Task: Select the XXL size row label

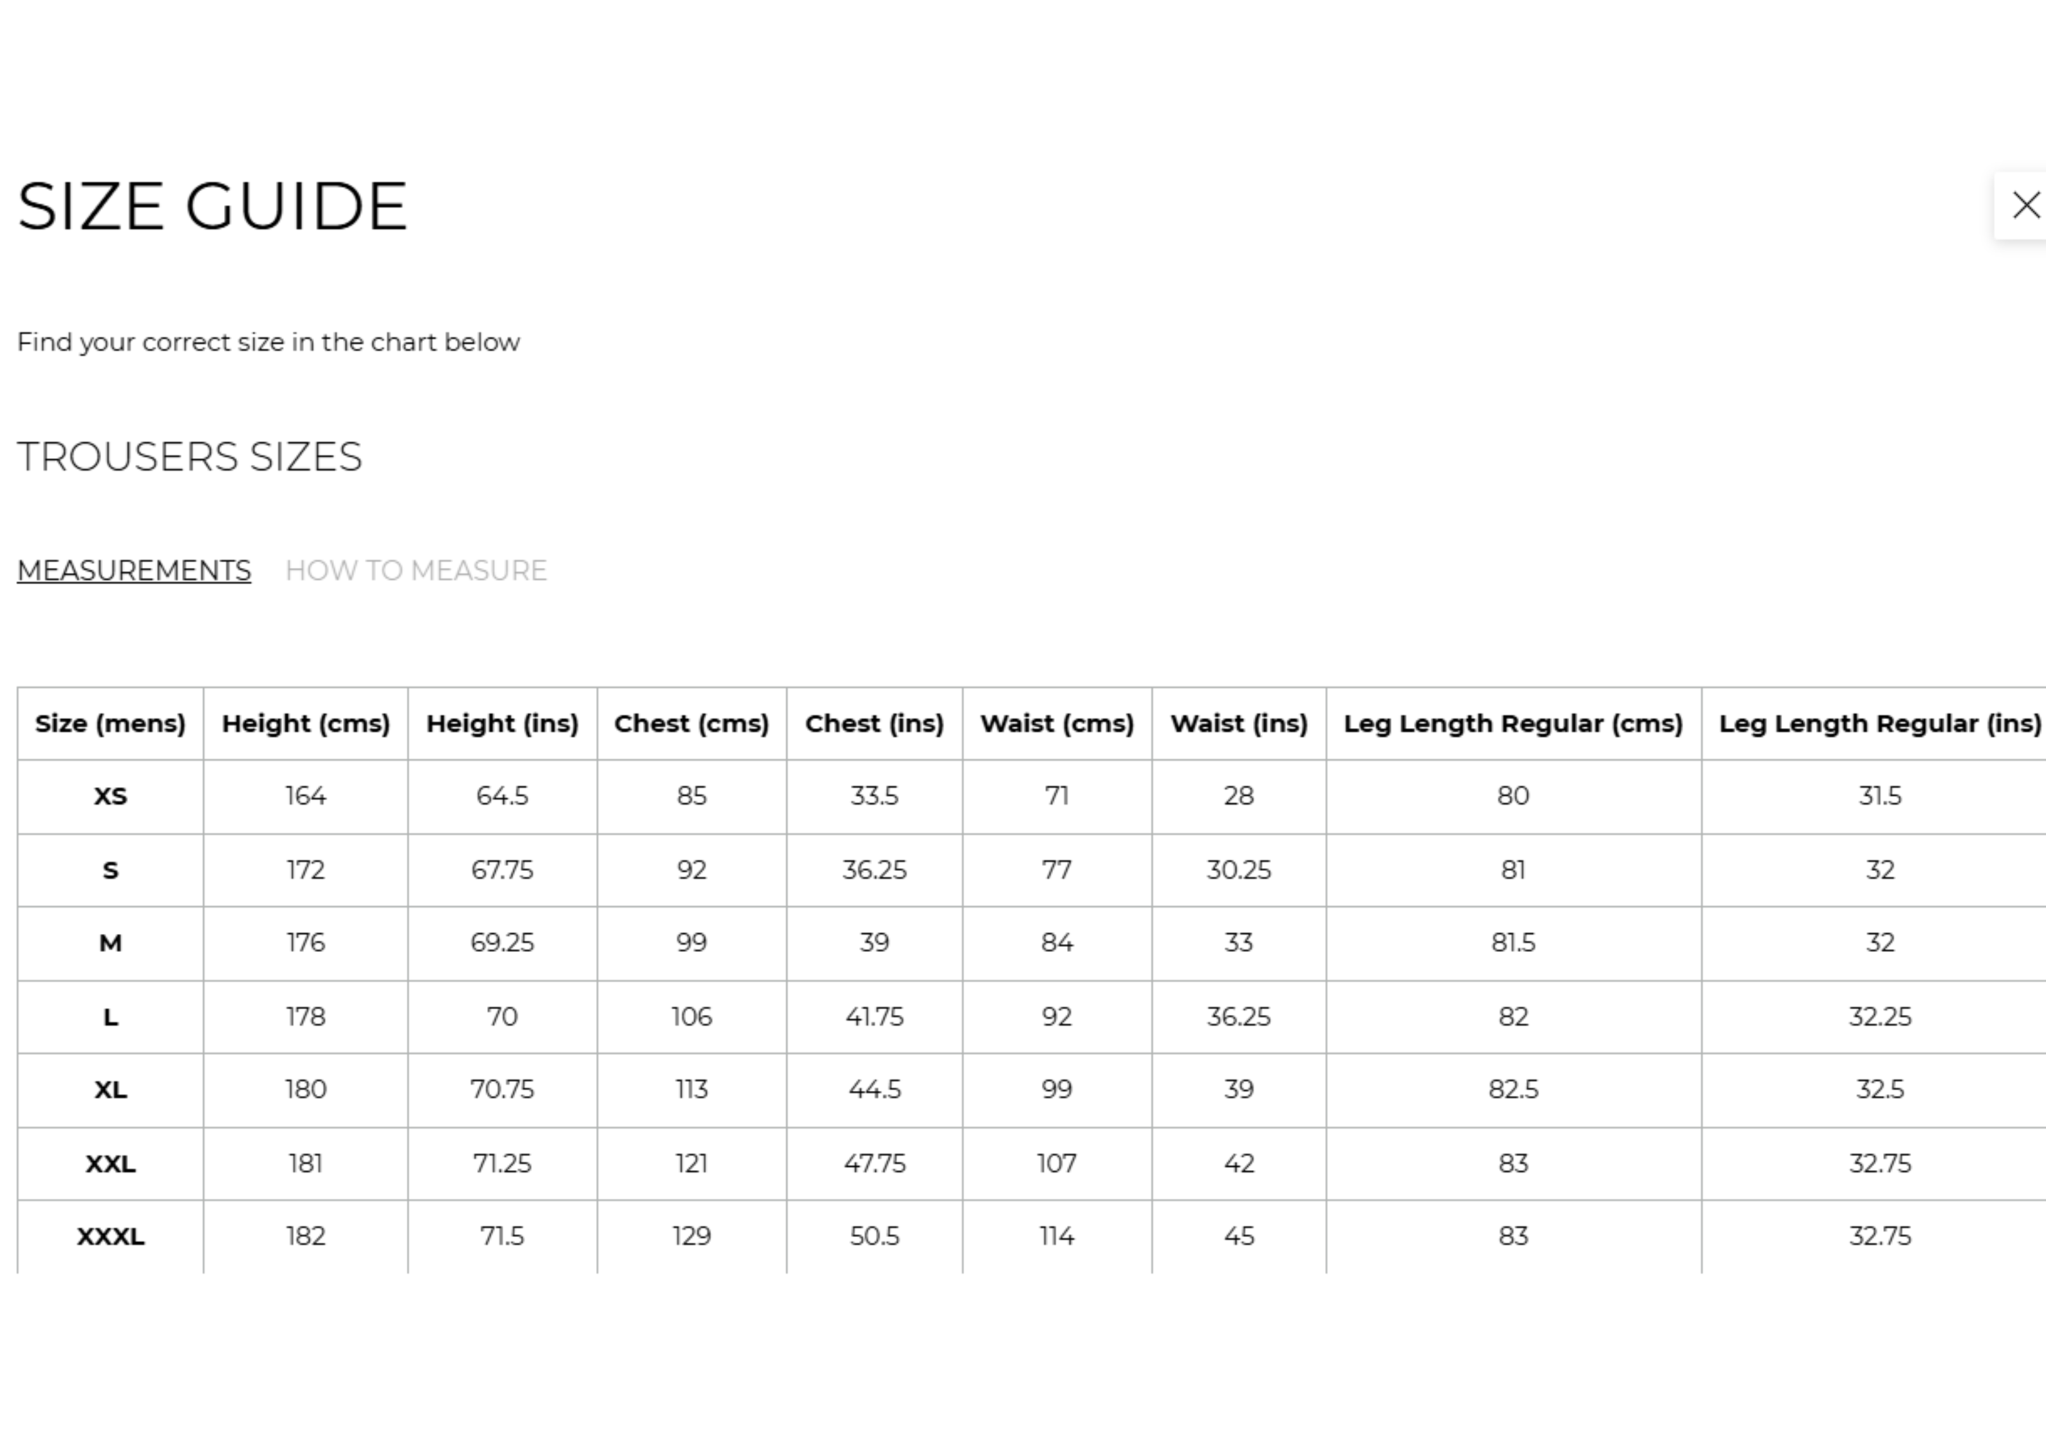Action: point(111,1164)
